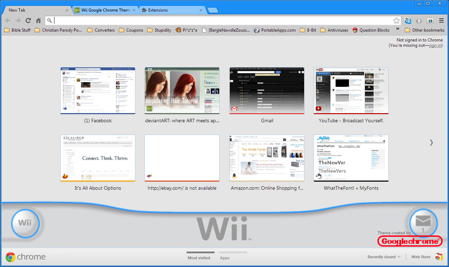Switch to Apps section
This screenshot has height=267, width=449.
pos(224,258)
